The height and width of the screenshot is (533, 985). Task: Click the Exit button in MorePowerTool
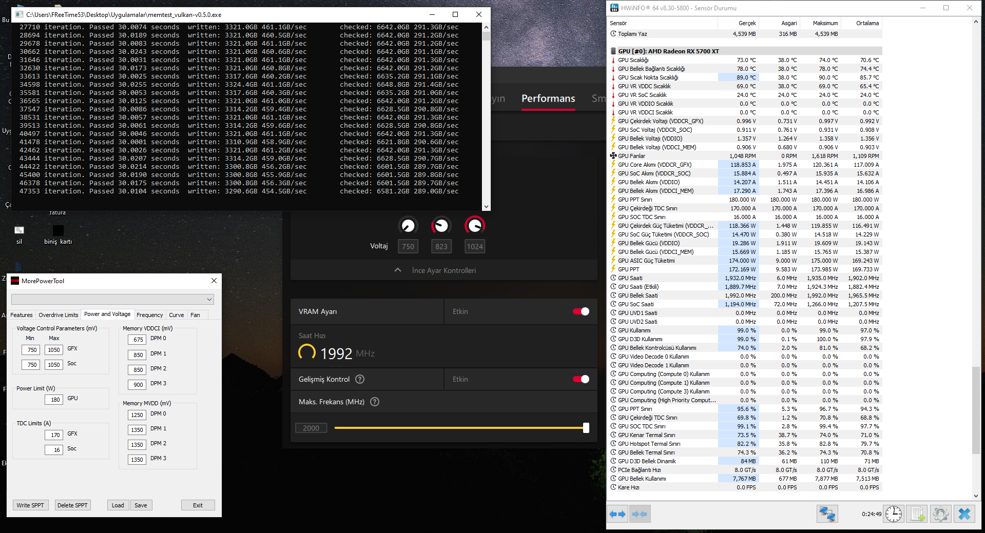pyautogui.click(x=198, y=505)
